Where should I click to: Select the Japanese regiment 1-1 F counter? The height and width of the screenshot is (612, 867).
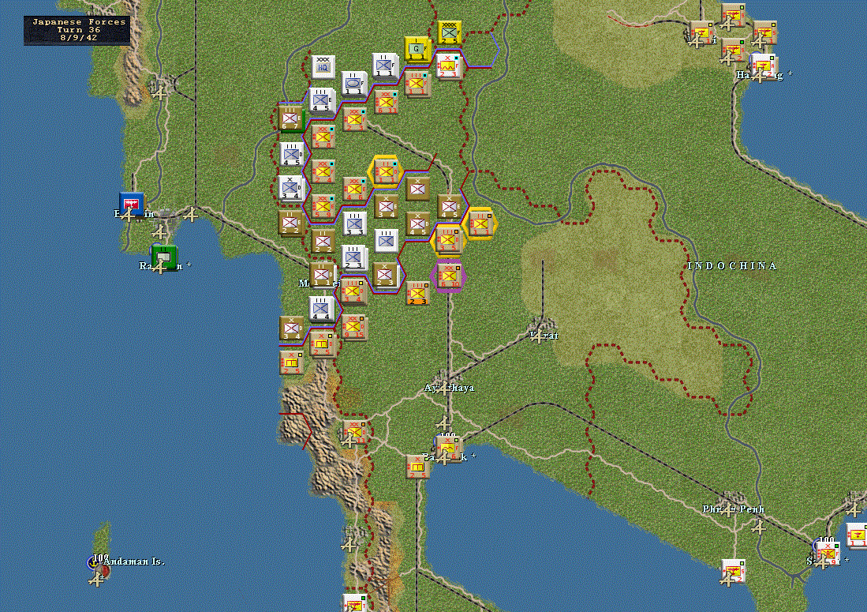[417, 84]
